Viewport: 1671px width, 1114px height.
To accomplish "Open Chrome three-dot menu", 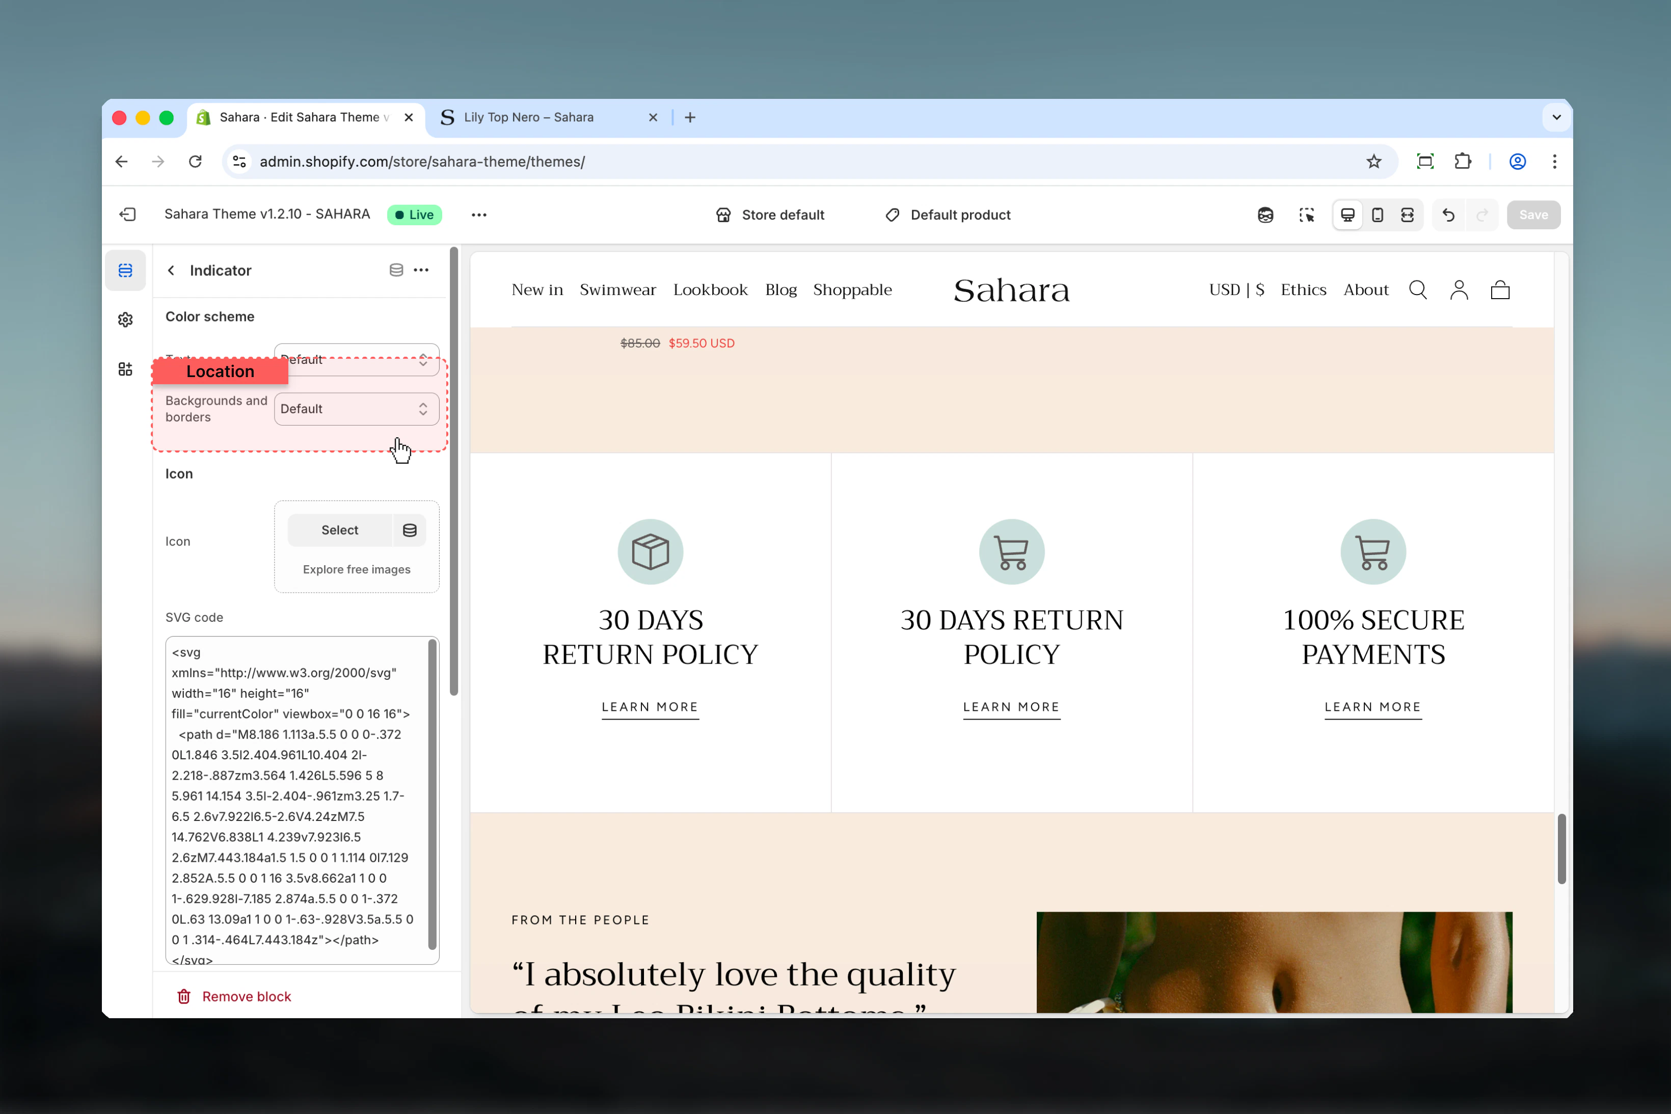I will click(1554, 161).
